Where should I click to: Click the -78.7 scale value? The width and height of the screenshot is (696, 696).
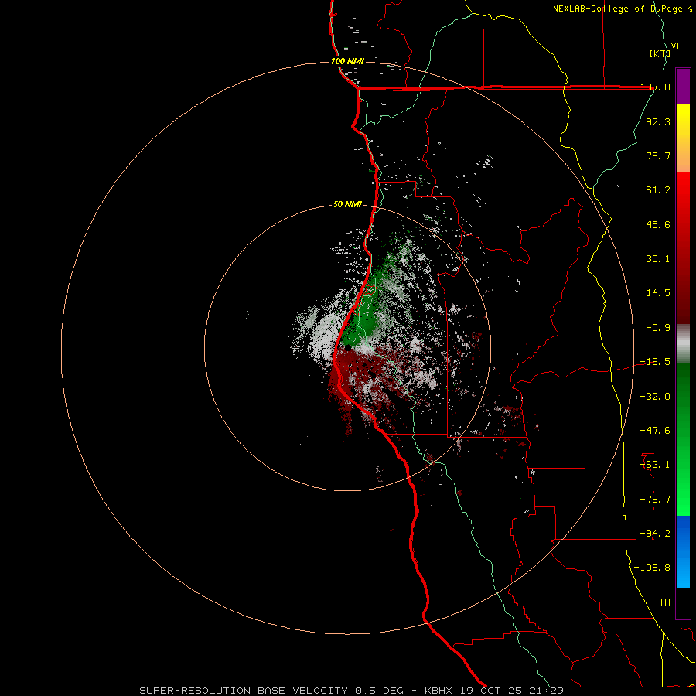(655, 500)
